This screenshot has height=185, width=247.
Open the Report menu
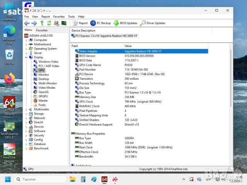pos(46,17)
